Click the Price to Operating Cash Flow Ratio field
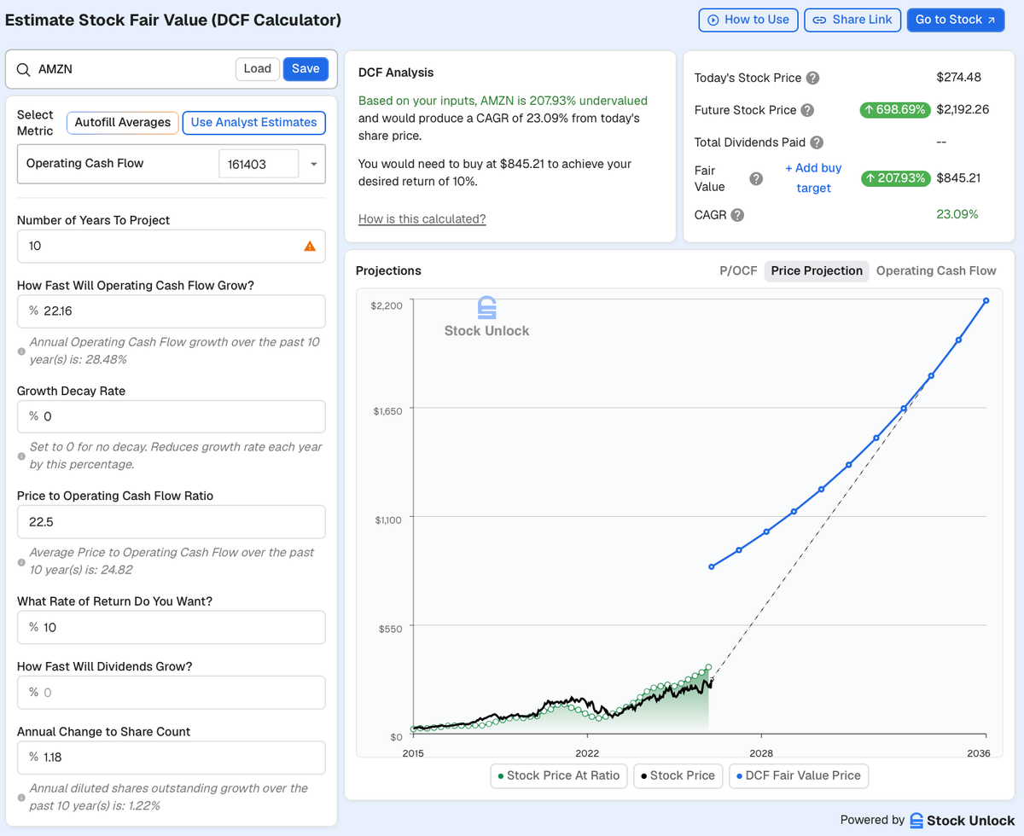This screenshot has width=1024, height=836. click(x=172, y=522)
